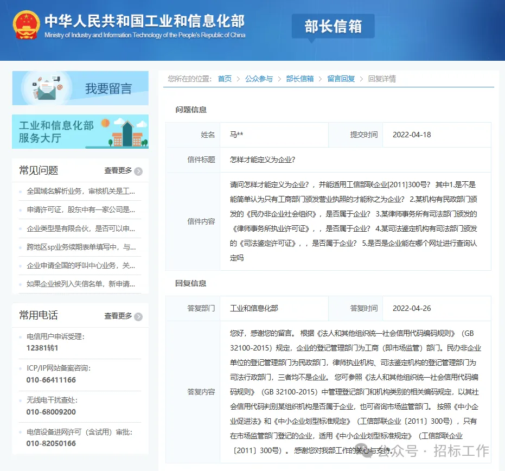Click the reply department 工业和信息化部 cell

(x=274, y=308)
